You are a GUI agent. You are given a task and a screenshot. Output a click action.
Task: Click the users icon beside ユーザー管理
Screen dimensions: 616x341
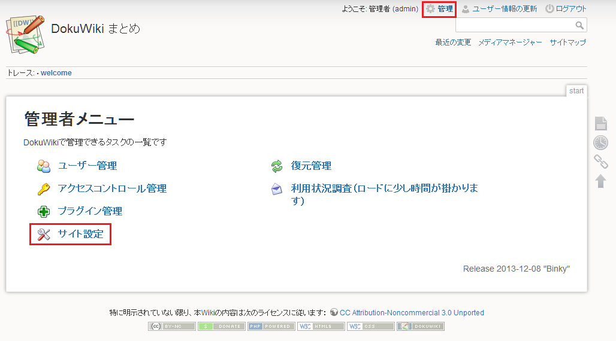tap(44, 166)
